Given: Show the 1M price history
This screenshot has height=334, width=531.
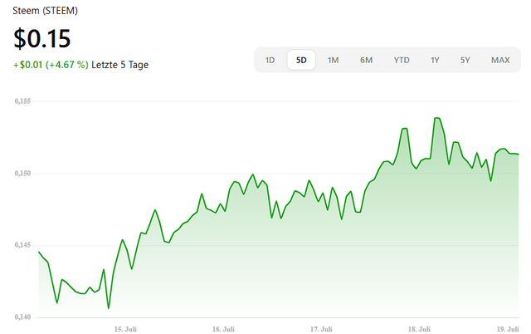Looking at the screenshot, I should 333,60.
